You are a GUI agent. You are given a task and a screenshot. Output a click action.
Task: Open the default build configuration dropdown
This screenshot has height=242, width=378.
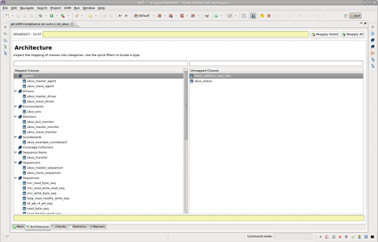tap(154, 16)
